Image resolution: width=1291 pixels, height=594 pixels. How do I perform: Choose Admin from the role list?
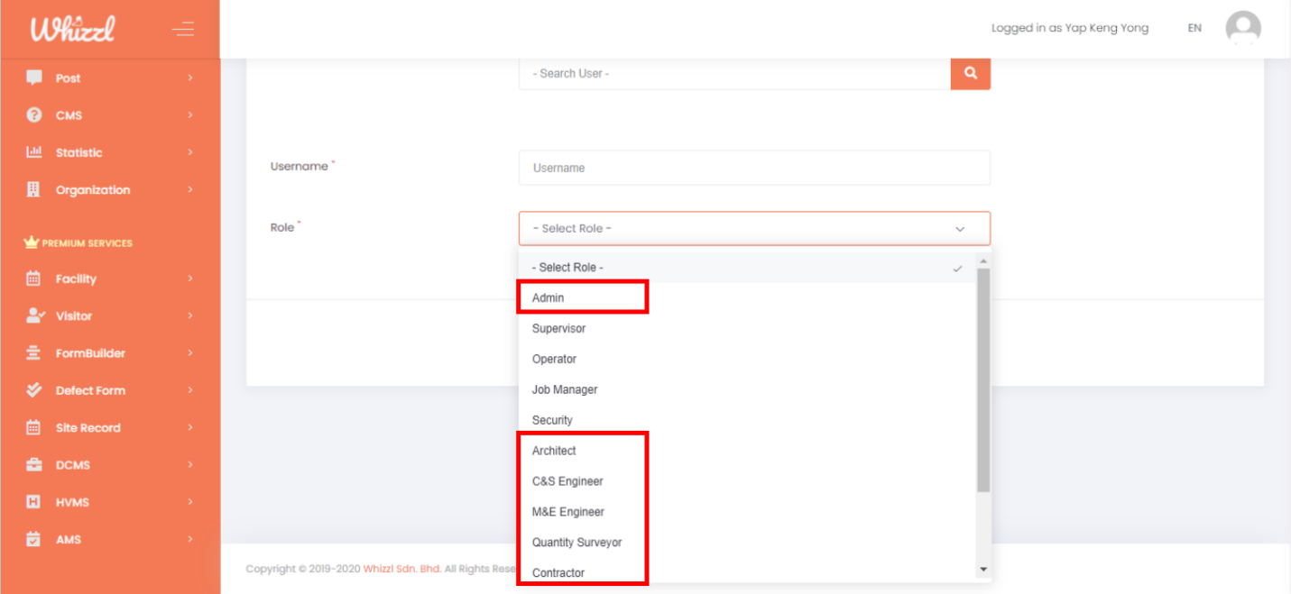click(549, 297)
